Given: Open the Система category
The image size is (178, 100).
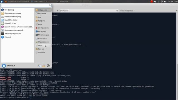Looking at the screenshot, I should [43, 52].
